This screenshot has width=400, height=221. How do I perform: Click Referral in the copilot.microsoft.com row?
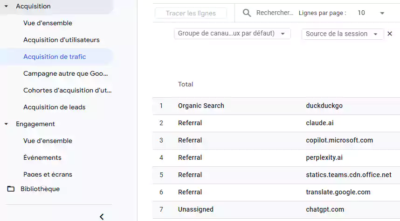[x=190, y=140]
